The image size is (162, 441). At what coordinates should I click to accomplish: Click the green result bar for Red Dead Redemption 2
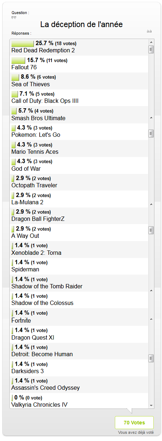(x=23, y=43)
